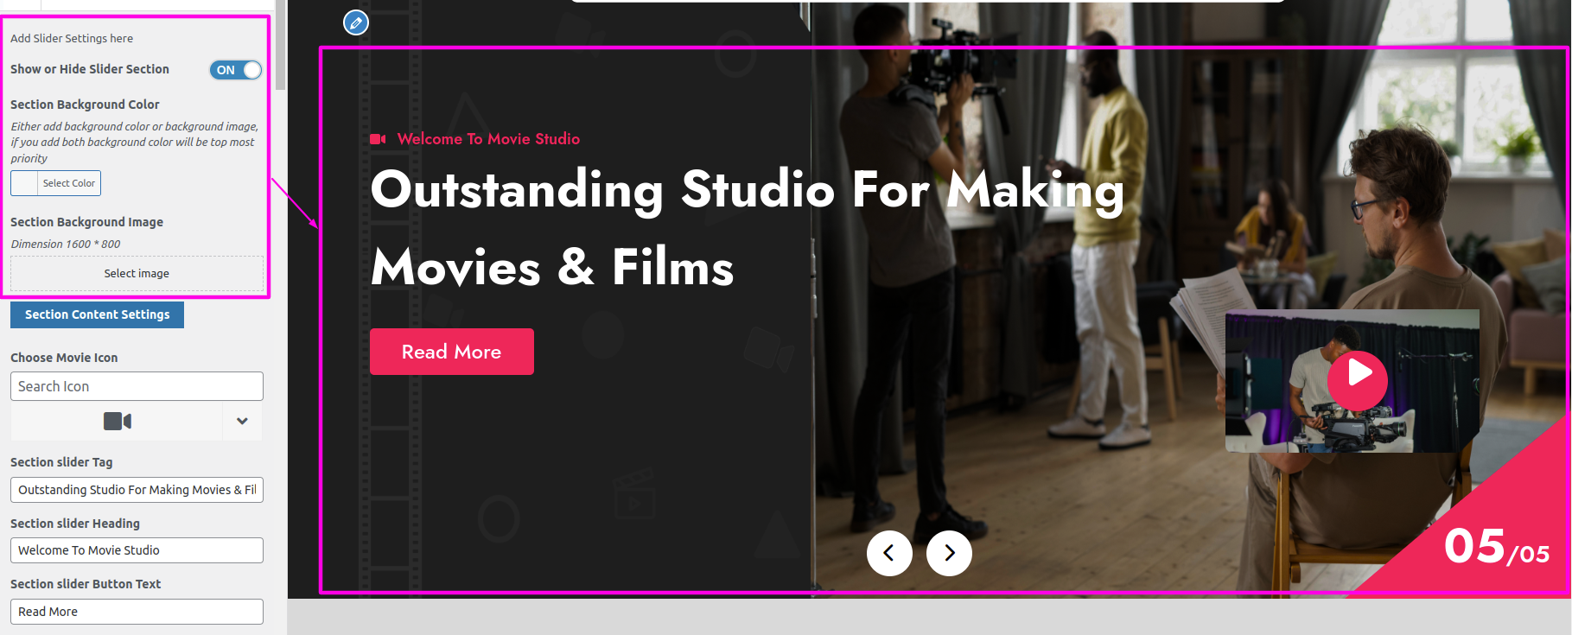
Task: Click the background color swatch box
Action: click(x=24, y=183)
